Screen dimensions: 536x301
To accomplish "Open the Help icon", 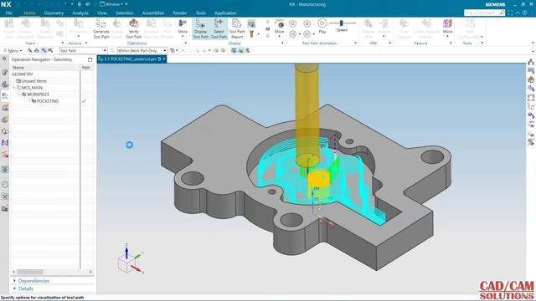I will click(525, 13).
